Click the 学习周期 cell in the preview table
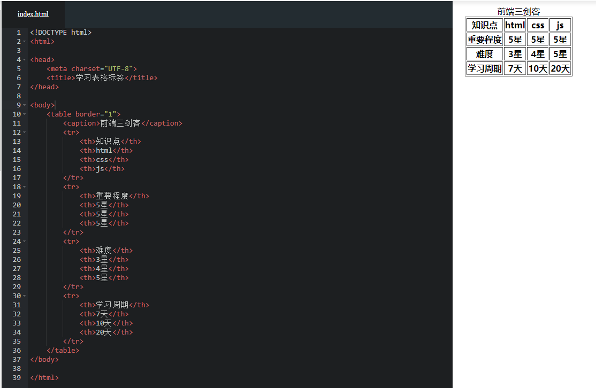 [485, 68]
